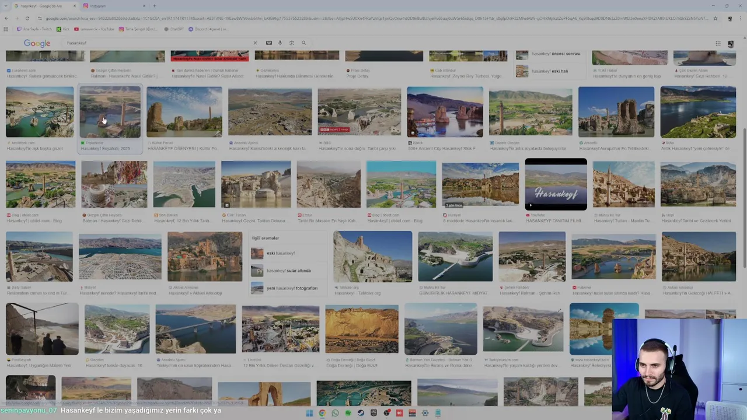Open 'hasankeyf öncesi sonrası' suggestion

pos(549,54)
